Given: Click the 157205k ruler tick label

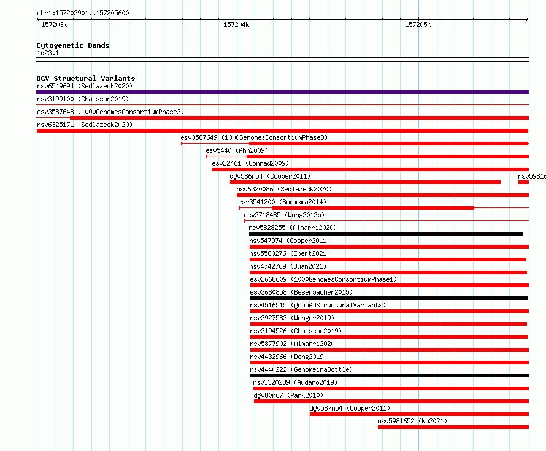Looking at the screenshot, I should (x=418, y=25).
